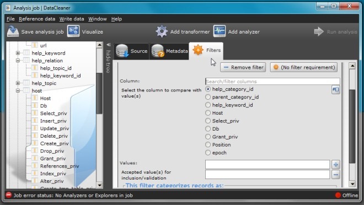The width and height of the screenshot is (364, 205).
Task: Click the tree panel scrollbar down arrow
Action: (x=99, y=185)
